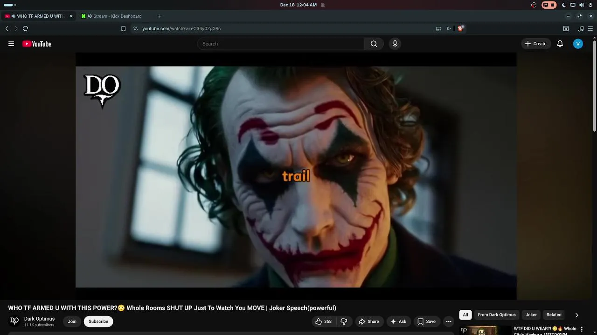Open options menu for WTF DID U WEAR video

(x=582, y=329)
